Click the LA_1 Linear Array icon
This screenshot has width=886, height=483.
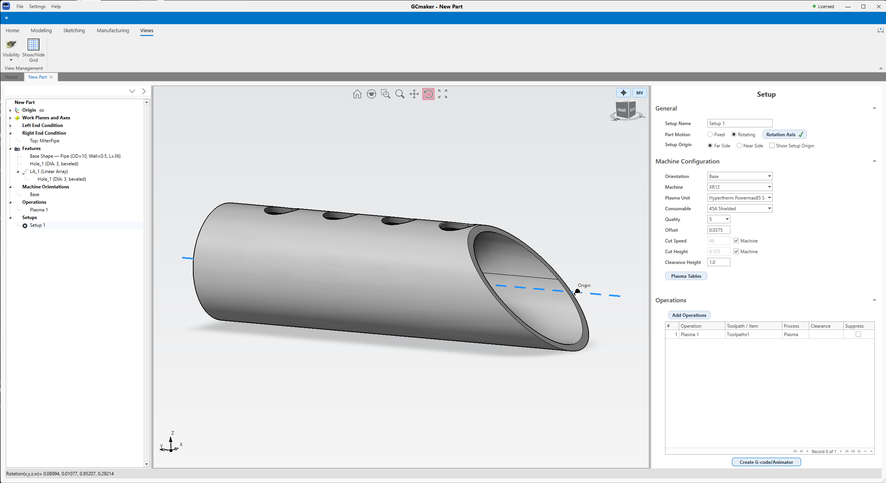pos(25,171)
